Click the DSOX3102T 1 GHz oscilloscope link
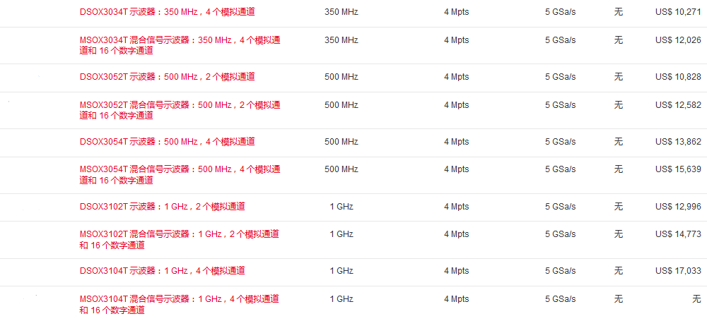The image size is (707, 321). [162, 207]
